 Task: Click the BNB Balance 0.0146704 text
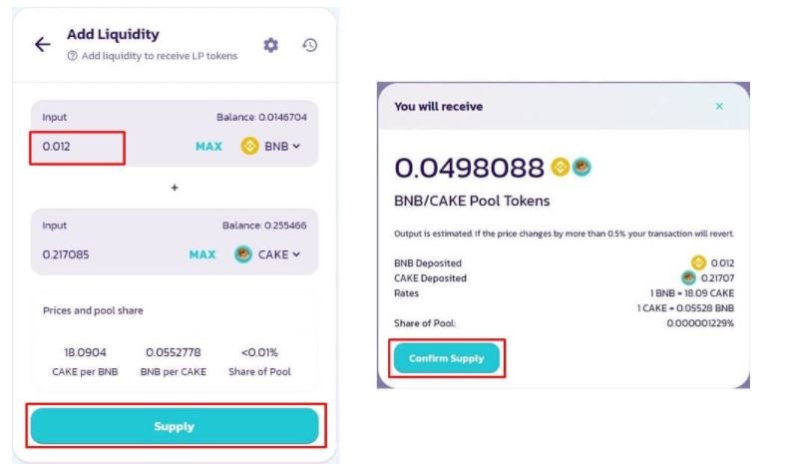pos(261,117)
